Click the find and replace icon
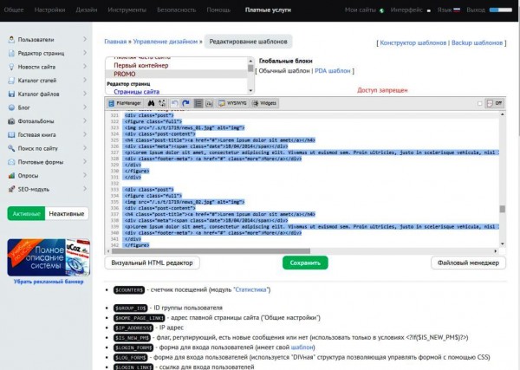This screenshot has width=520, height=370. pyautogui.click(x=162, y=103)
